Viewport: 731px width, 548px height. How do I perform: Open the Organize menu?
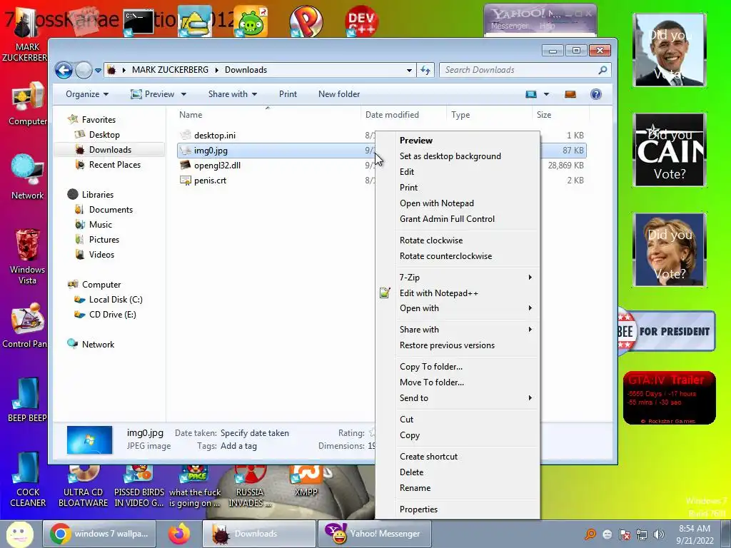click(87, 94)
